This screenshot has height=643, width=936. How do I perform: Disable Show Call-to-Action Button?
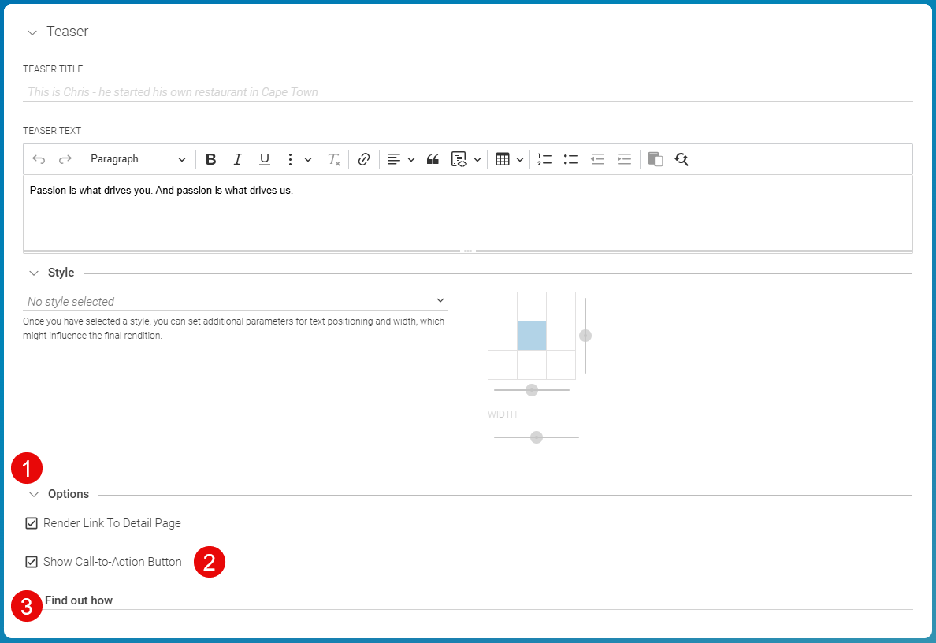pyautogui.click(x=32, y=562)
